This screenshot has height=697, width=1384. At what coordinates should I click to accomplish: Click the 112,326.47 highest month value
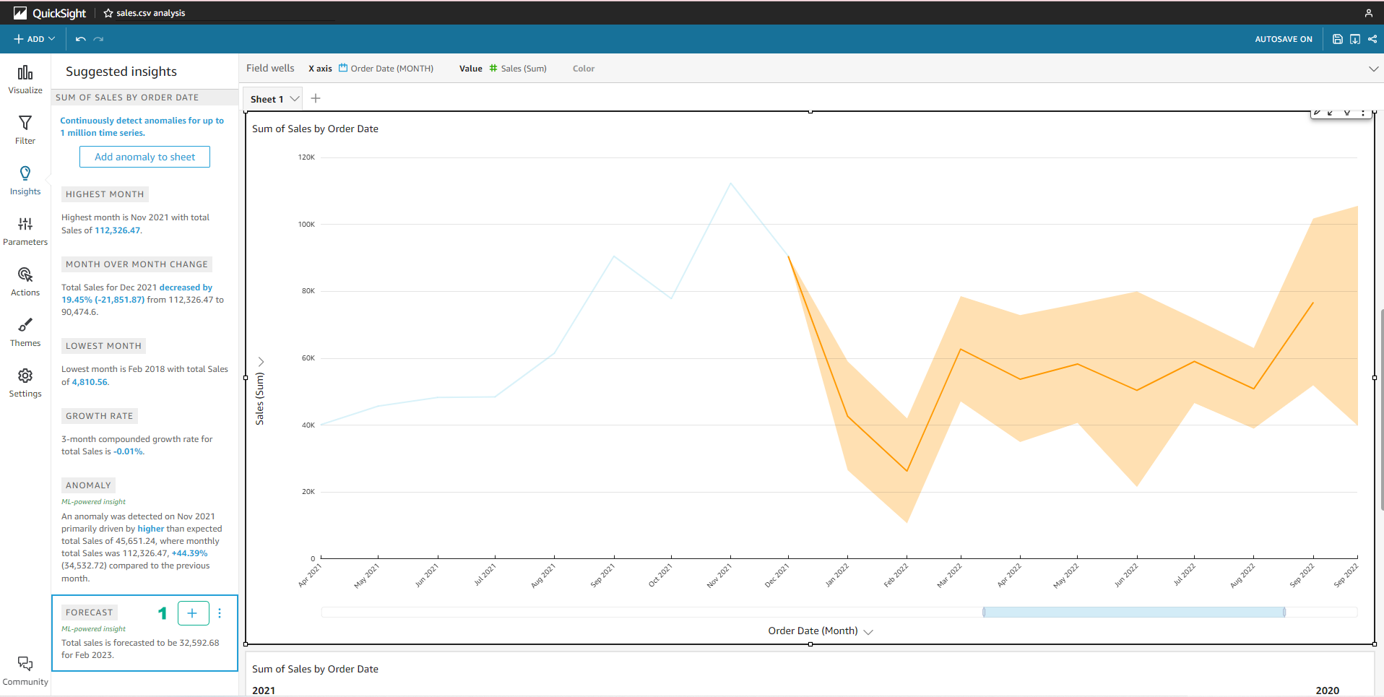117,230
